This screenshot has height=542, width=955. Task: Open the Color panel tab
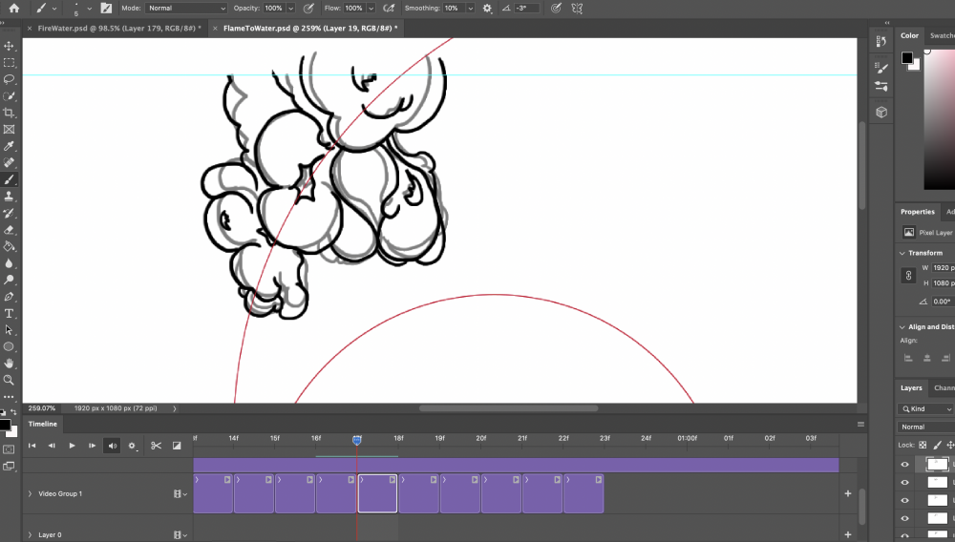(x=909, y=35)
